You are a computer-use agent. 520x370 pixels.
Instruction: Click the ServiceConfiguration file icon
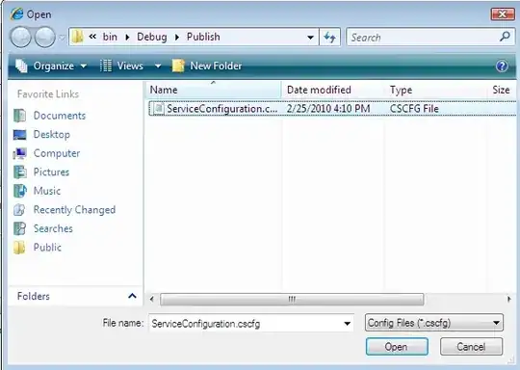pyautogui.click(x=159, y=108)
